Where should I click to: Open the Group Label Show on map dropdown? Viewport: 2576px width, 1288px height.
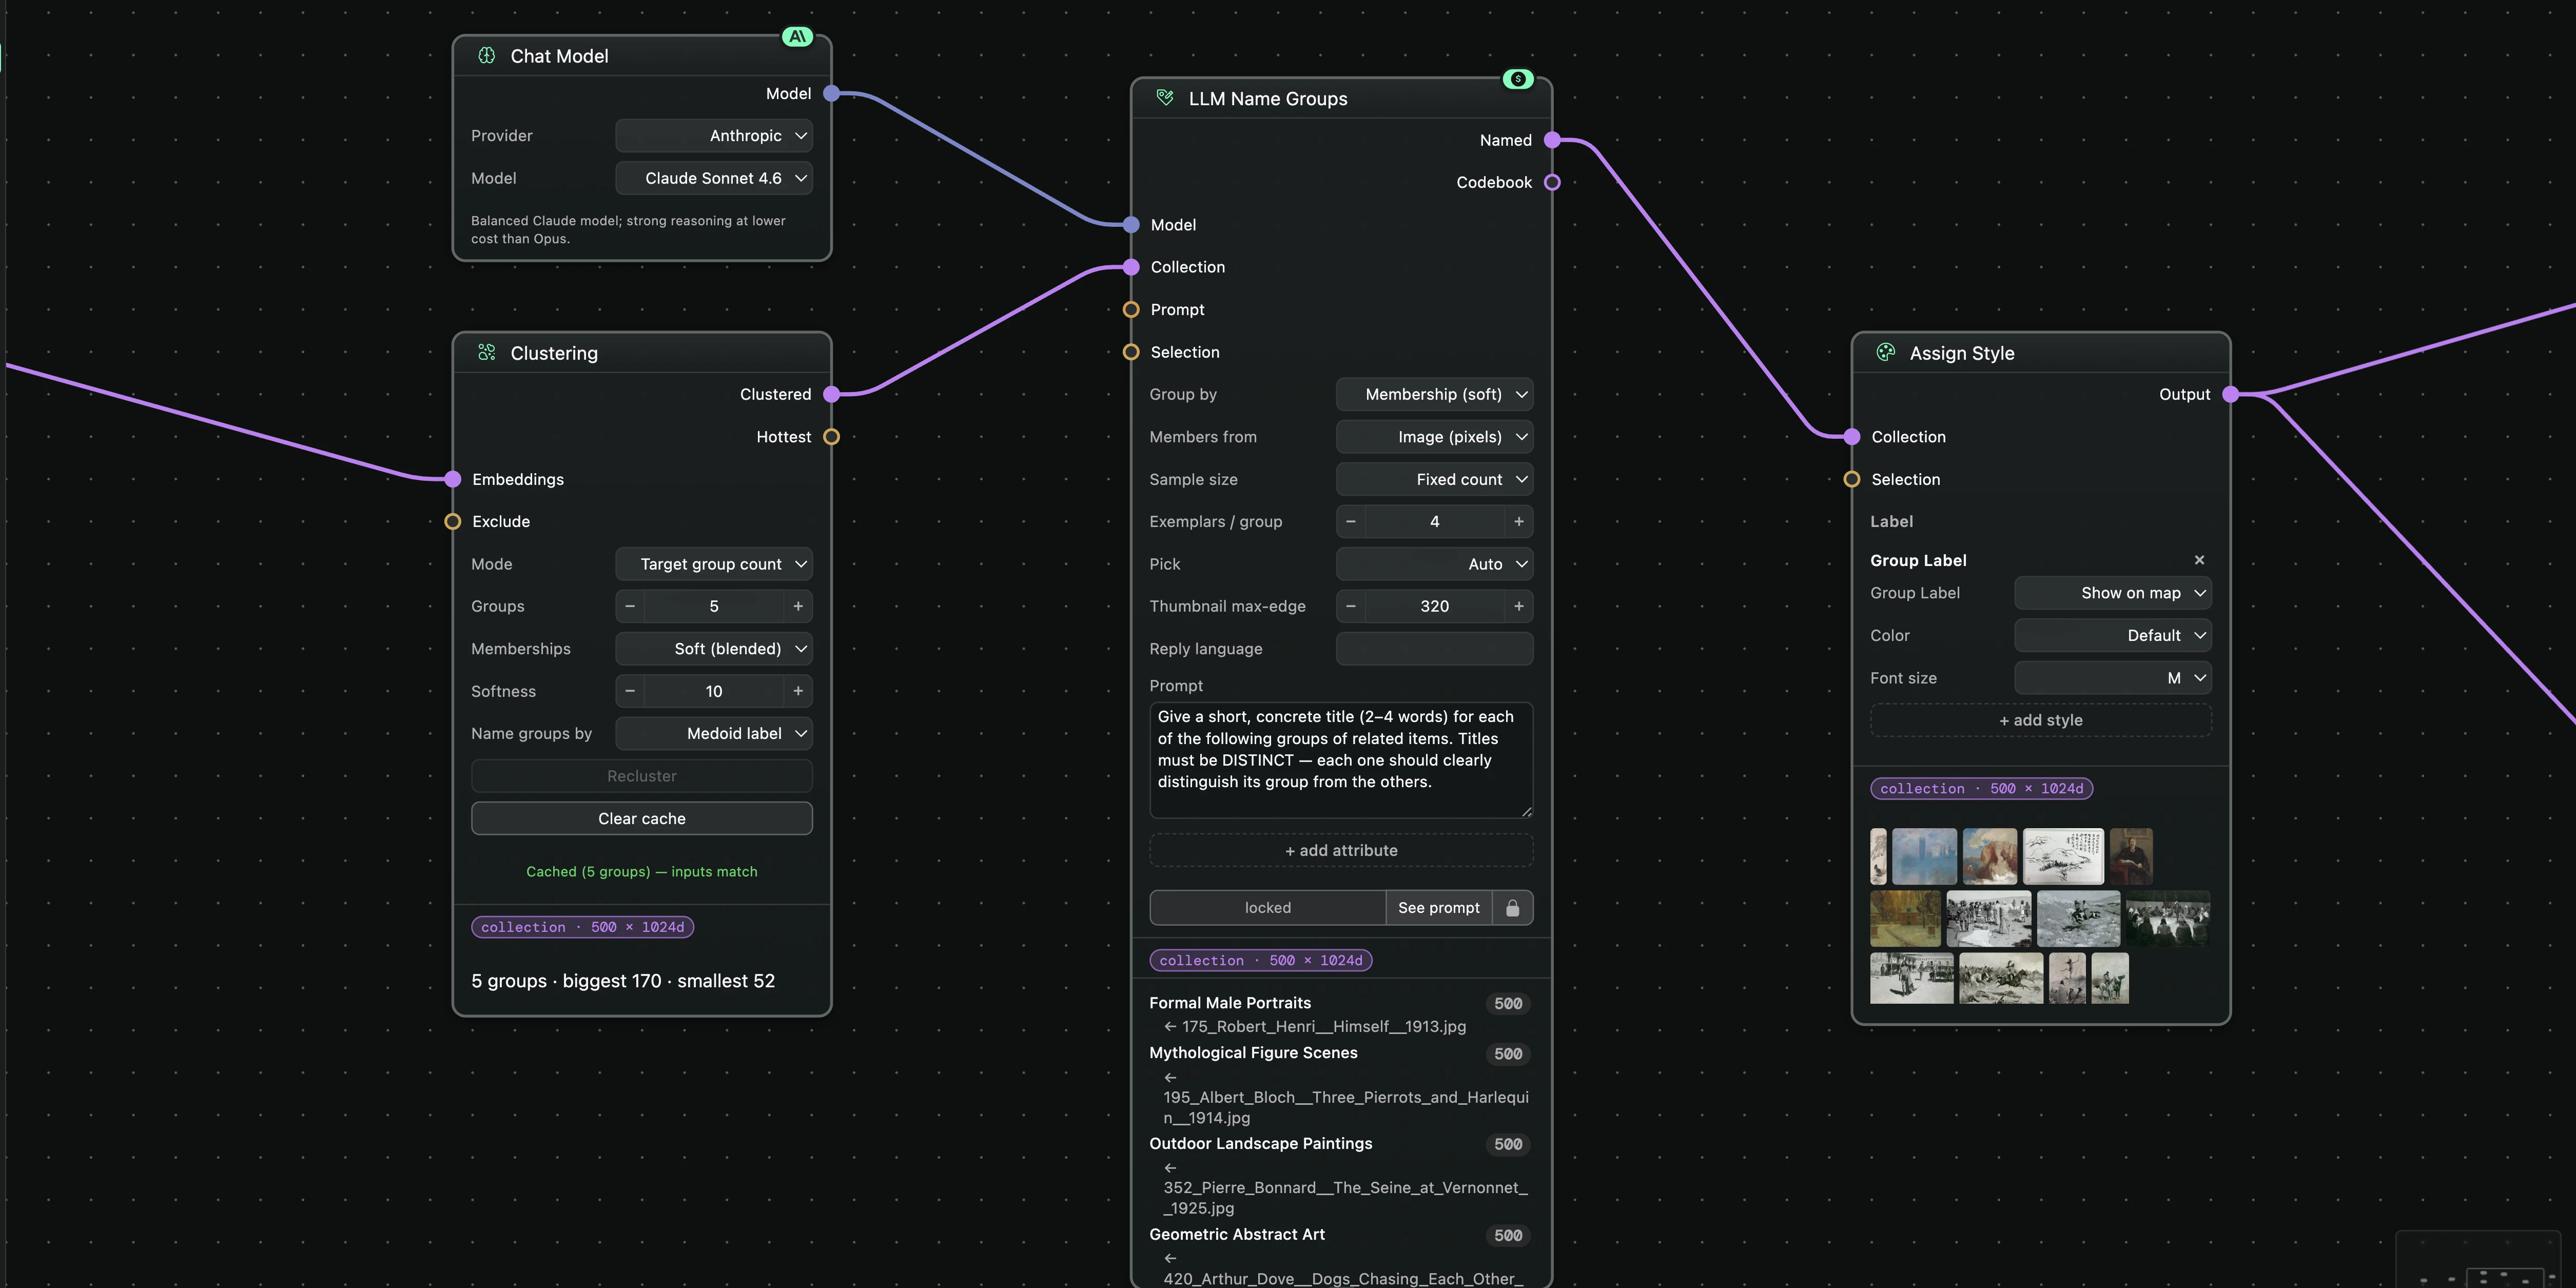(2112, 593)
